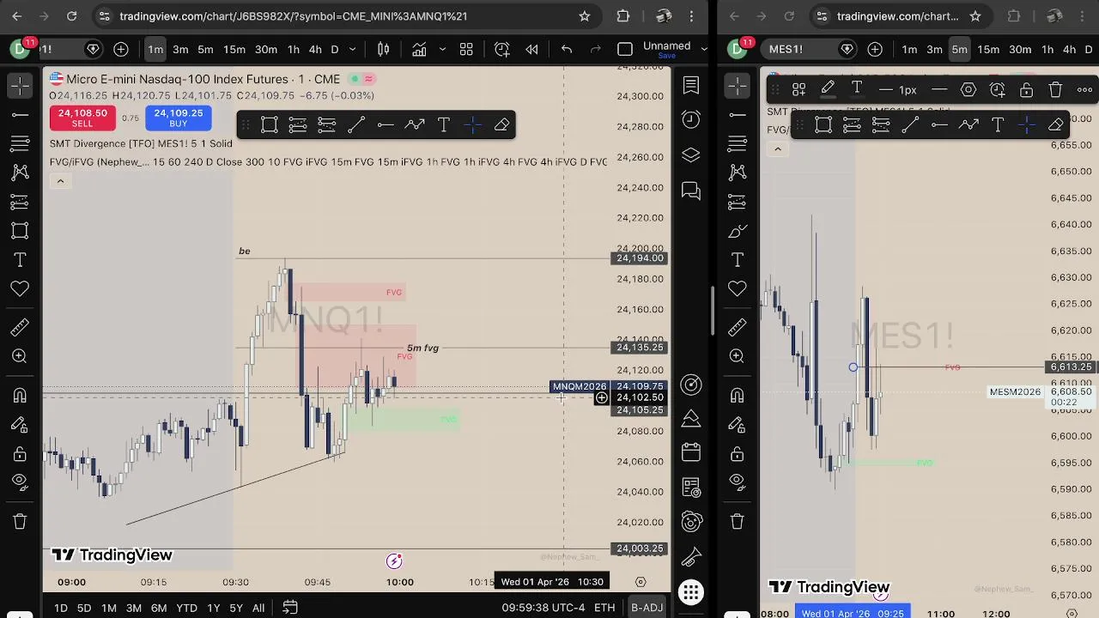Toggle the fullscreen square checkbox next to Unnamed layout
Viewport: 1099px width, 618px height.
[625, 50]
